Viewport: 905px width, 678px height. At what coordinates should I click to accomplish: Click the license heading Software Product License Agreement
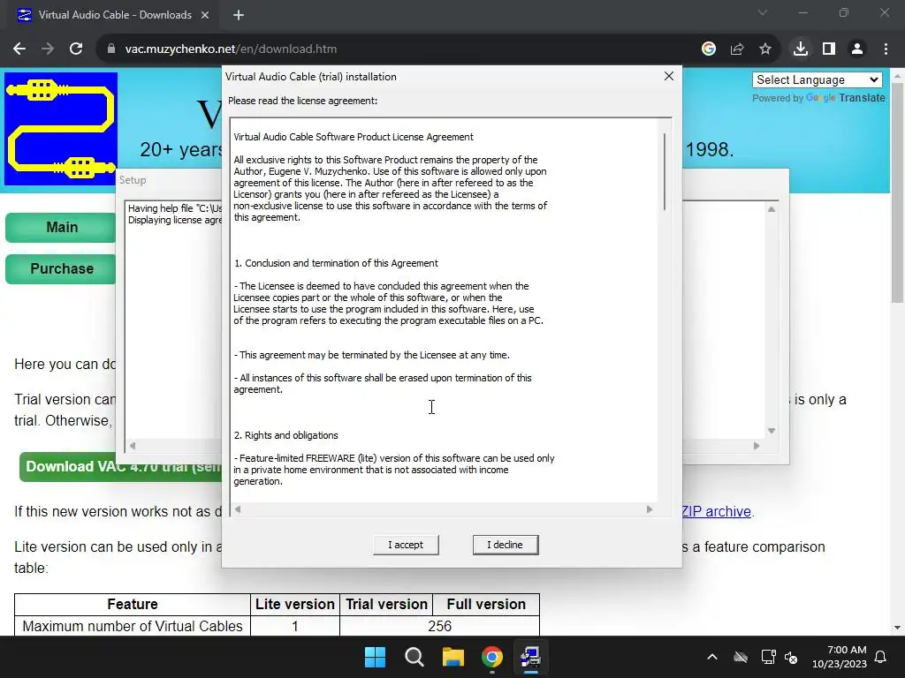(x=354, y=137)
